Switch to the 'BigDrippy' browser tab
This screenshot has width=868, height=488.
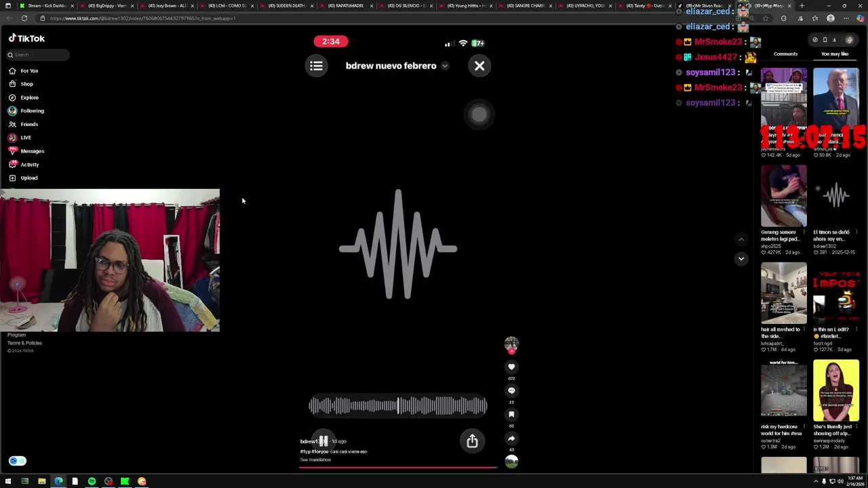108,5
